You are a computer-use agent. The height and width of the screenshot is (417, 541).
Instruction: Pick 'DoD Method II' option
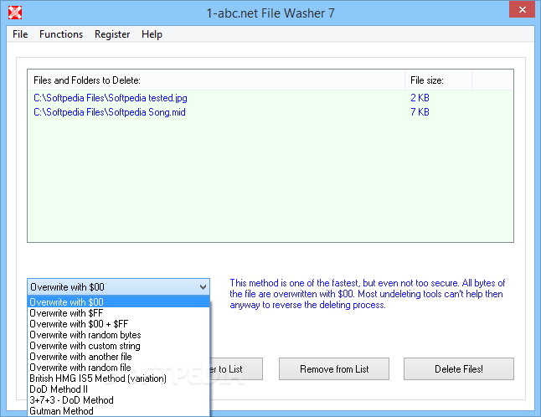pos(118,389)
